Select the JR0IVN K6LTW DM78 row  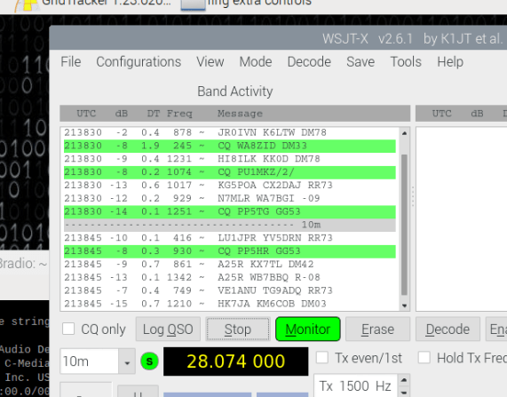tap(230, 132)
